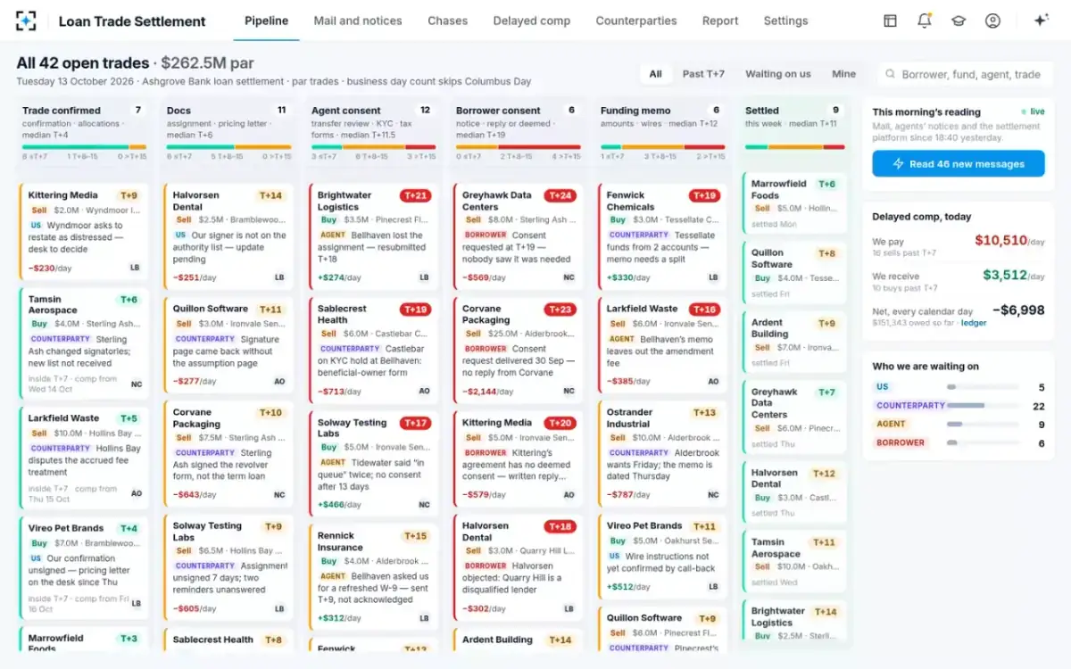Open the layout panel icon in header
Screen dimensions: 1071x669
click(890, 21)
